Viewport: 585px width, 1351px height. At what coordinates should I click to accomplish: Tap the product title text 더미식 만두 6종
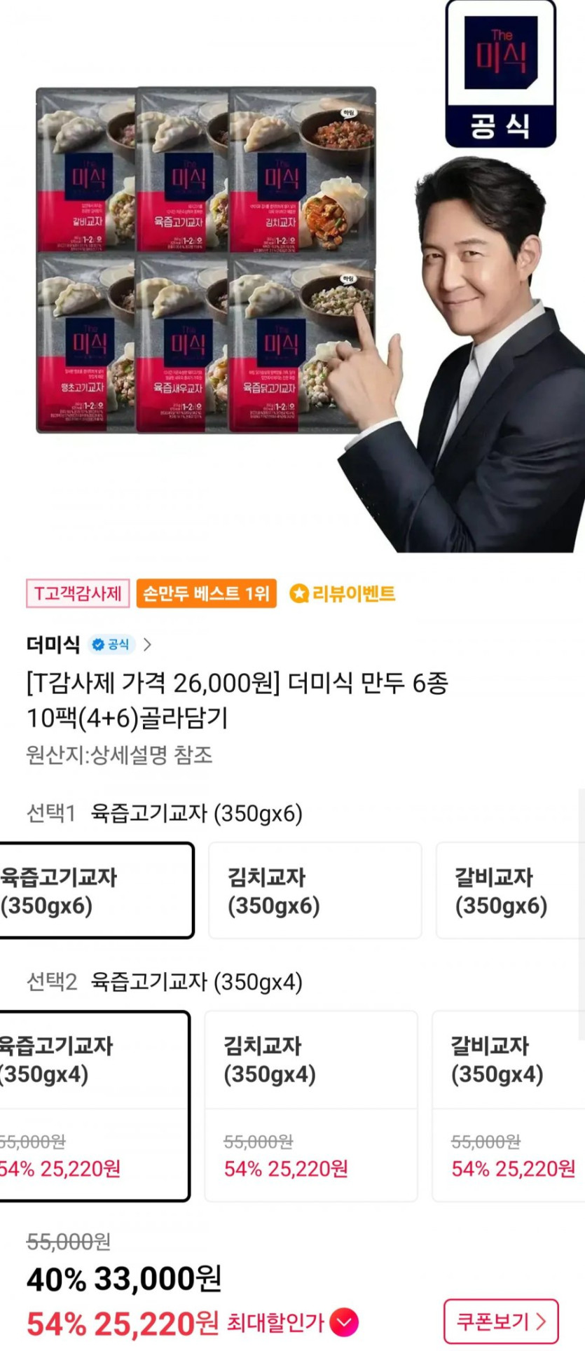coord(368,683)
